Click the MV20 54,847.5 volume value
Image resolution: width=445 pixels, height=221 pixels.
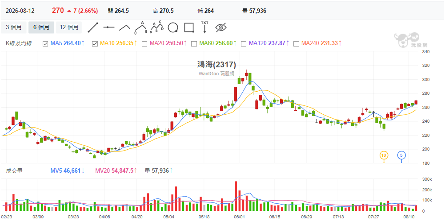click(x=116, y=171)
